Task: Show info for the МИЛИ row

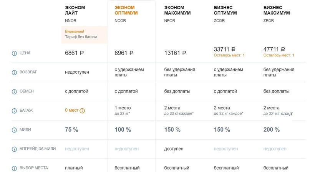Action: point(15,130)
